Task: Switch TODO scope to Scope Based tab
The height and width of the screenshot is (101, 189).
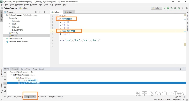Action: (38, 69)
